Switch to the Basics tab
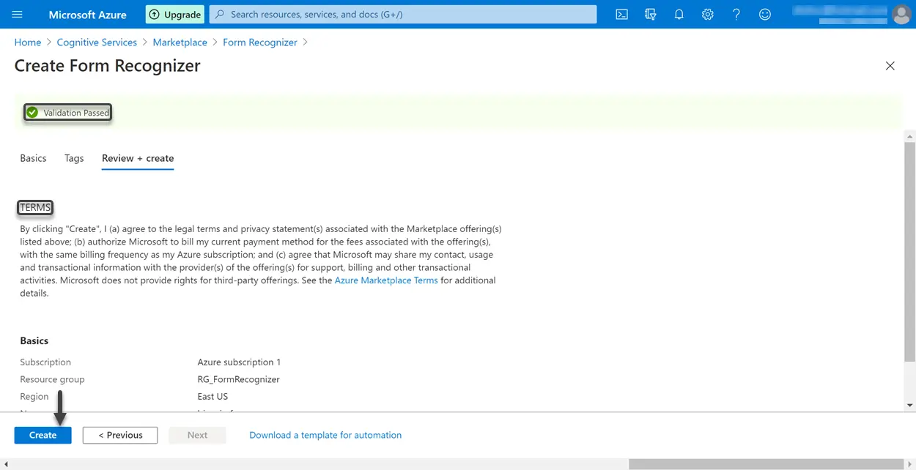916x470 pixels. point(33,158)
